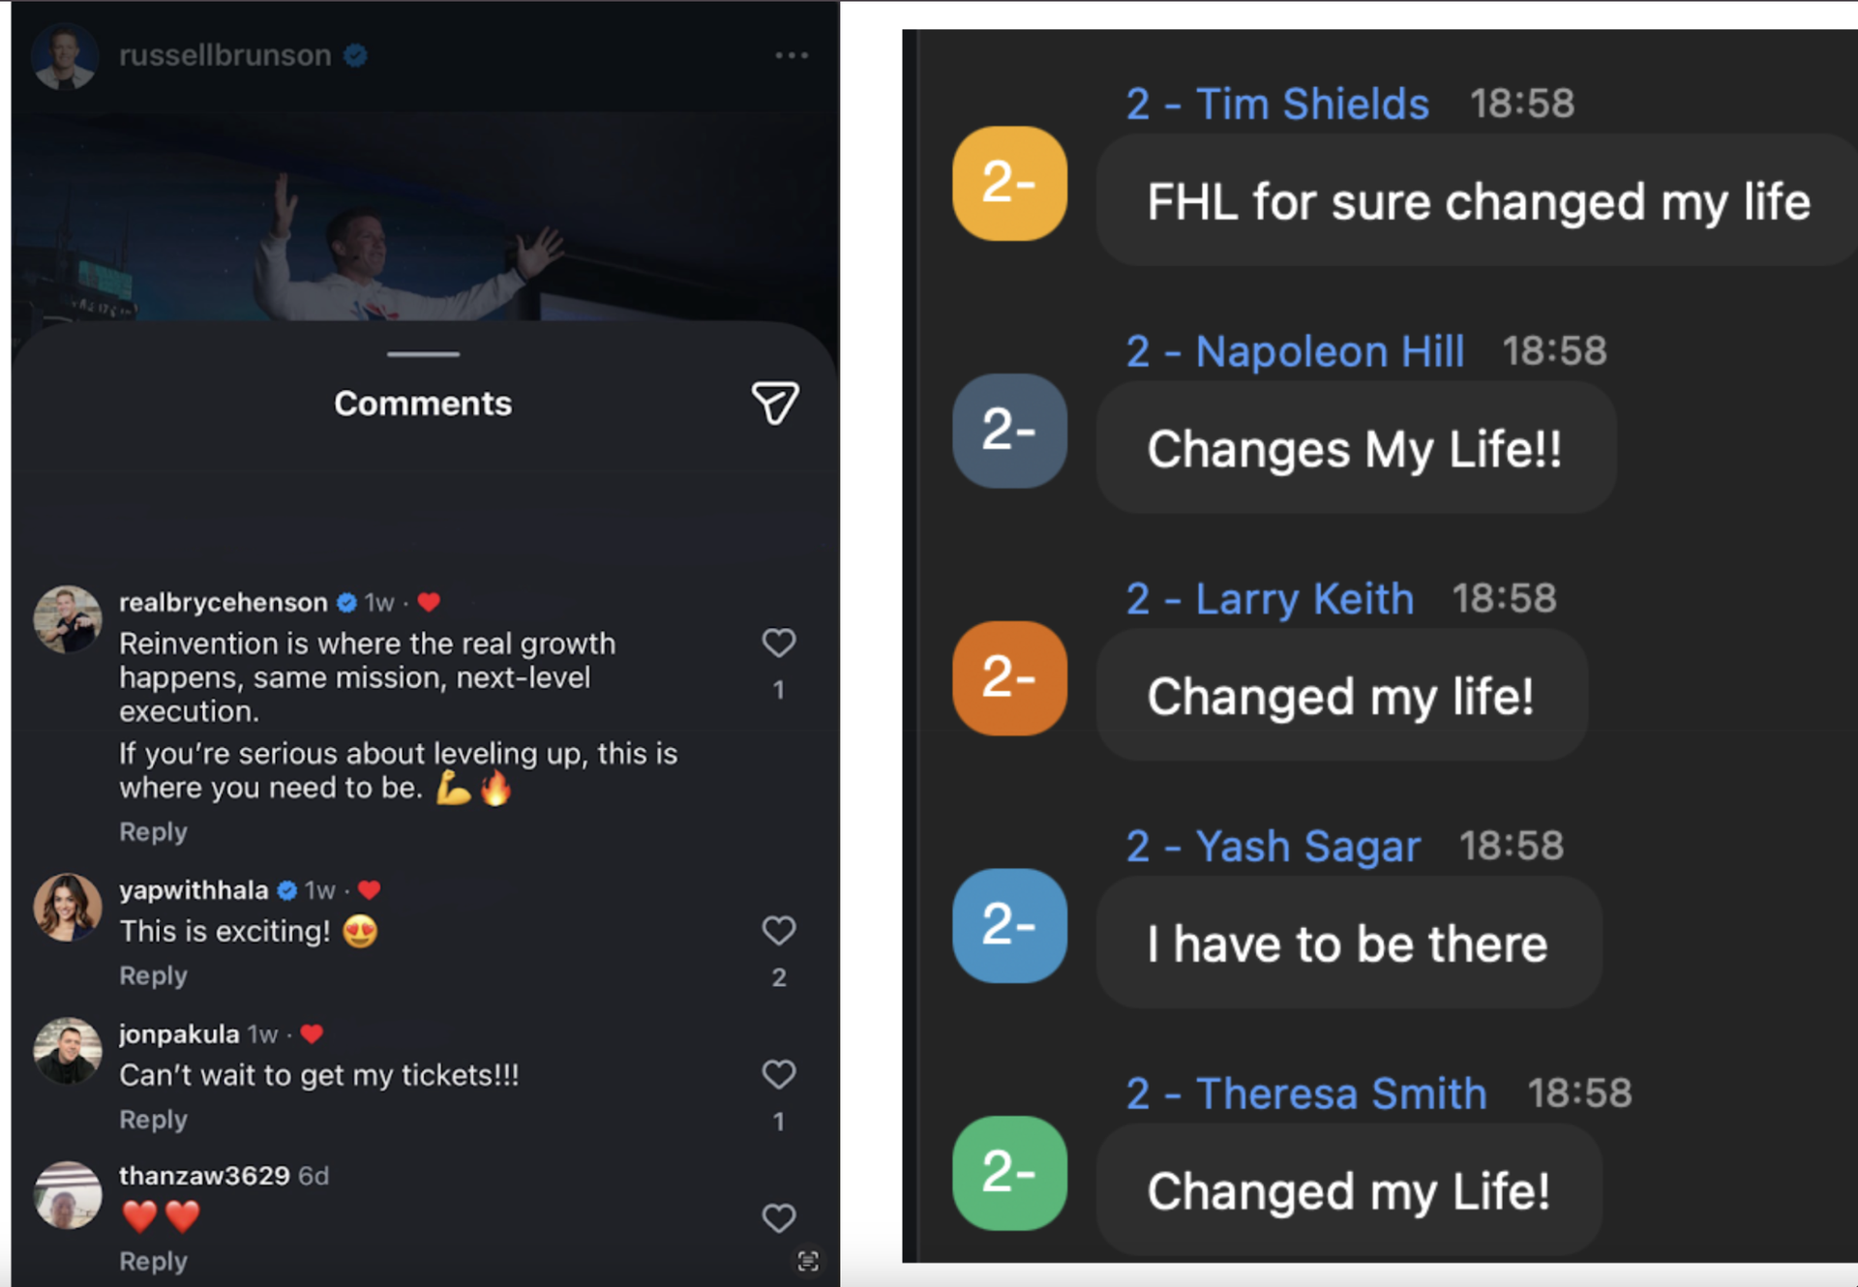Open the russellbrunson username link

click(225, 56)
